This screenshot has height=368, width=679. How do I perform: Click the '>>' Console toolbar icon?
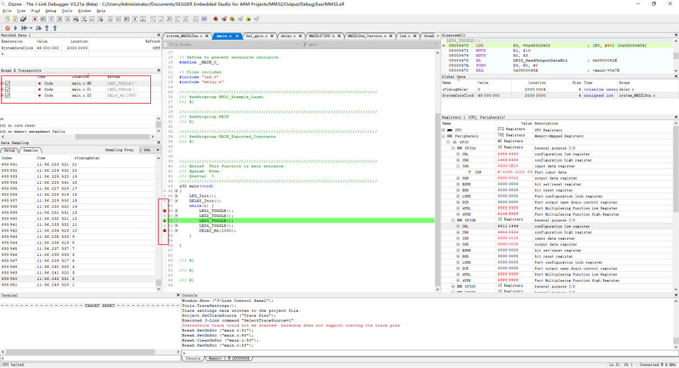(92, 19)
